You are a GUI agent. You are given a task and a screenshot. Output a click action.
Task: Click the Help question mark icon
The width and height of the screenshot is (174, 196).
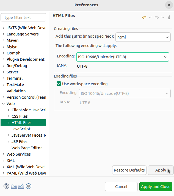coord(6,186)
